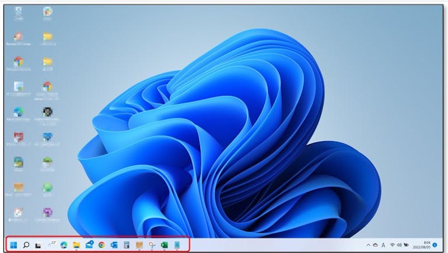Open the tan box-shaped taskbar app
448x253 pixels.
pos(139,245)
